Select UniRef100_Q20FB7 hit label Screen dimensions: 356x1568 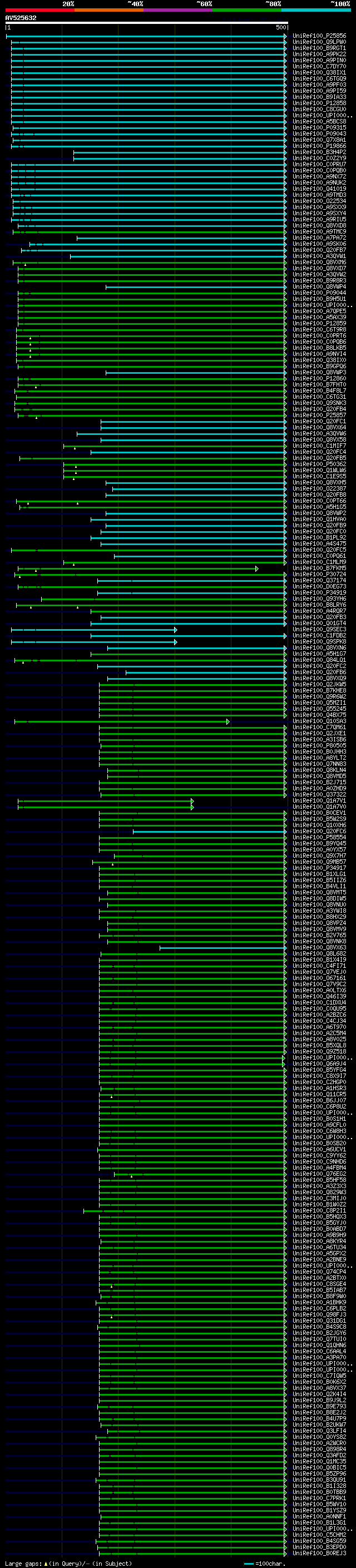click(x=319, y=250)
